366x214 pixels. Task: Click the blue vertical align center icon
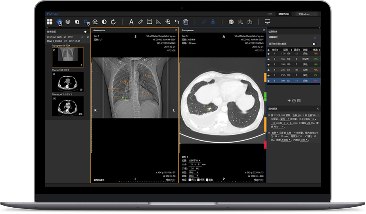(213, 22)
